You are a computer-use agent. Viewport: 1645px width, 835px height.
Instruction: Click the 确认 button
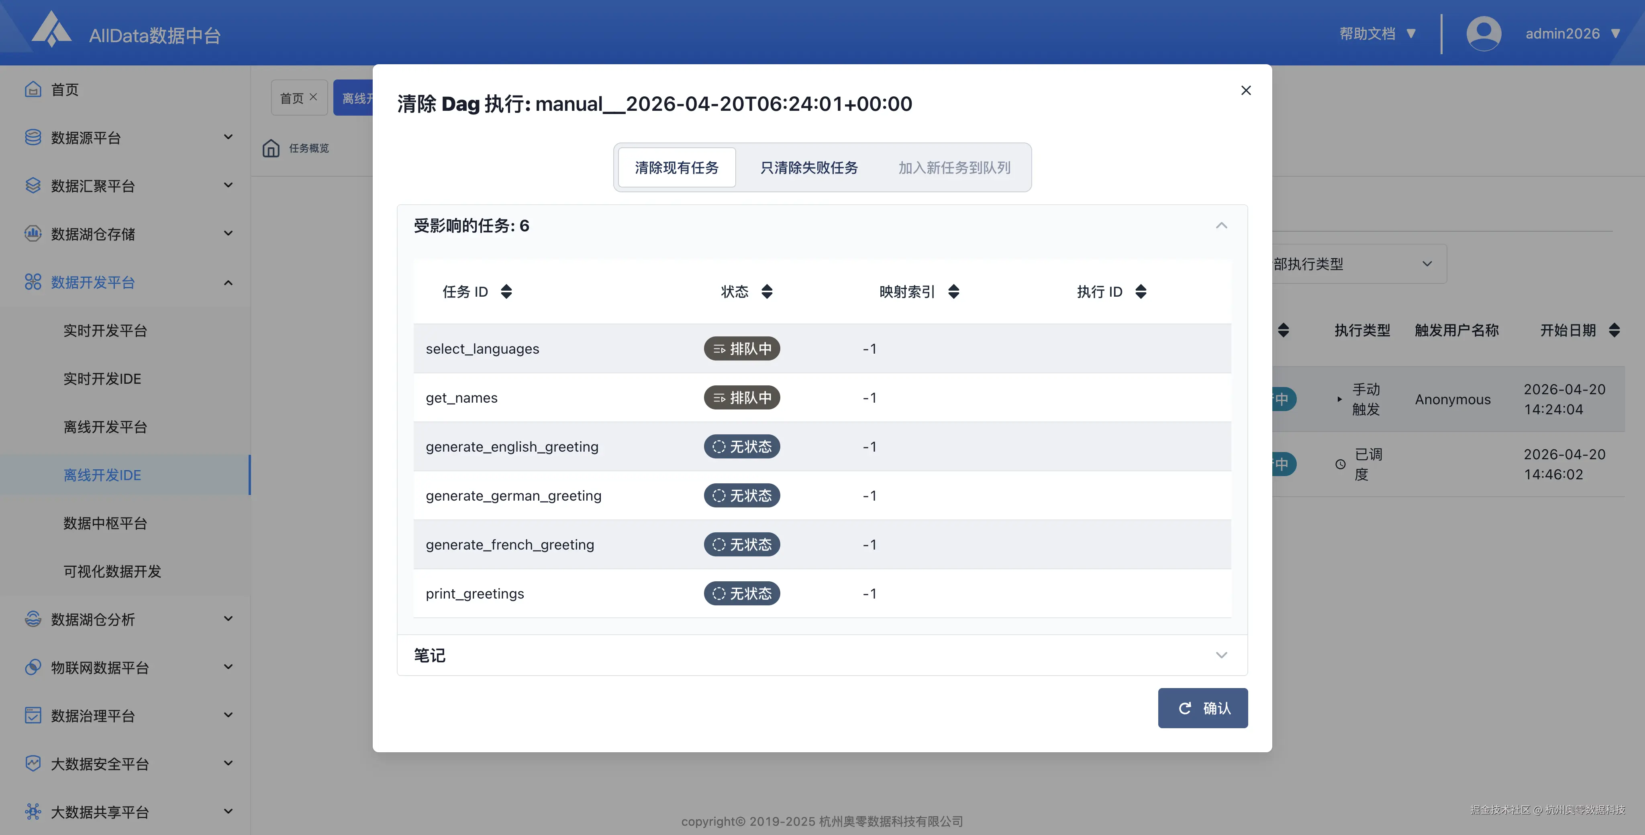tap(1202, 708)
